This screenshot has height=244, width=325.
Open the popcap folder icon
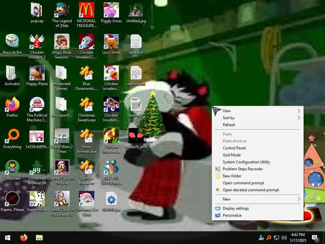click(37, 10)
